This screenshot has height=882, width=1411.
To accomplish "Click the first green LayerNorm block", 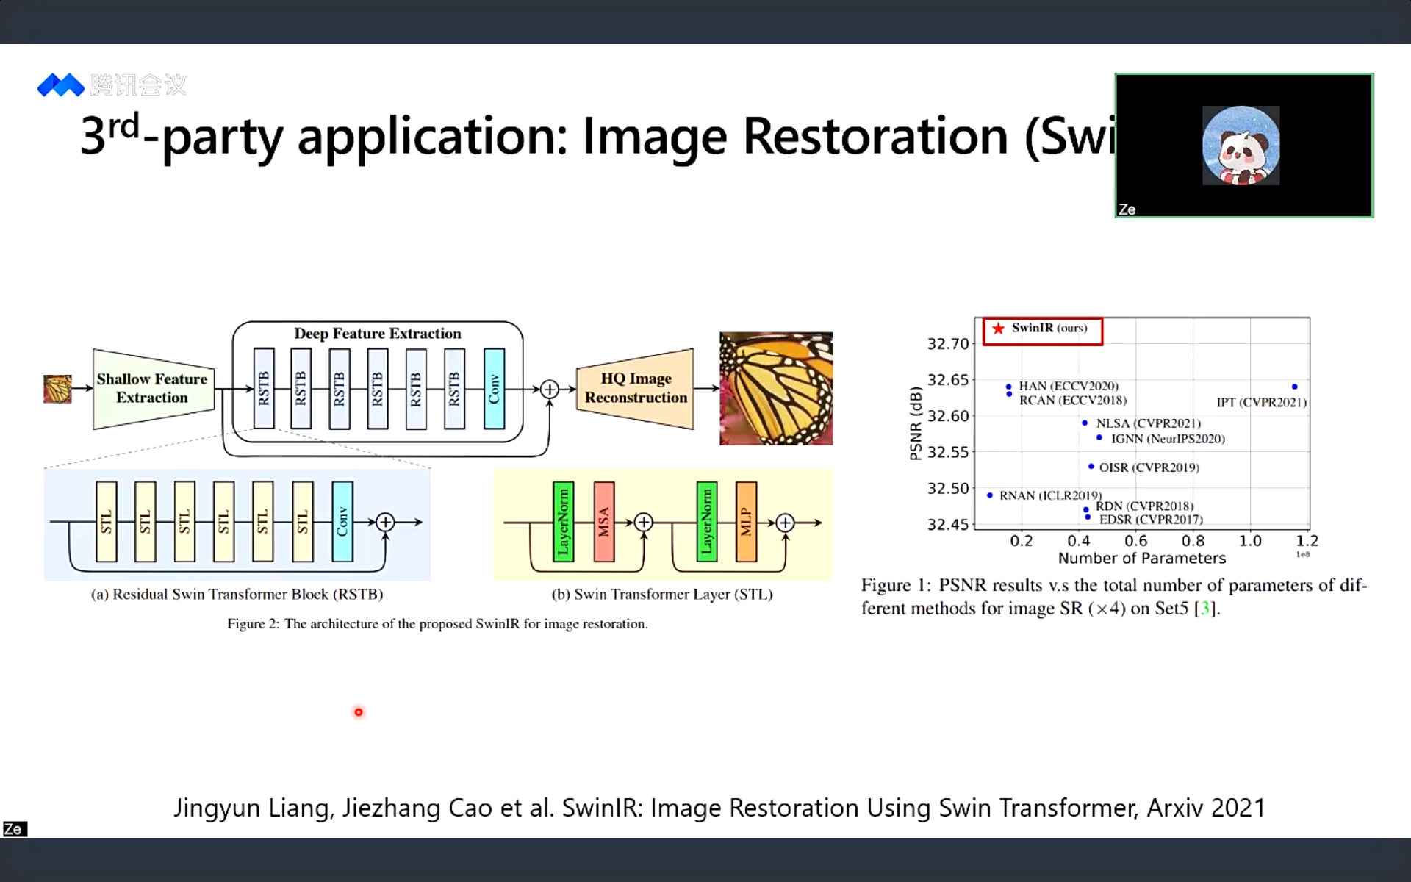I will point(563,522).
